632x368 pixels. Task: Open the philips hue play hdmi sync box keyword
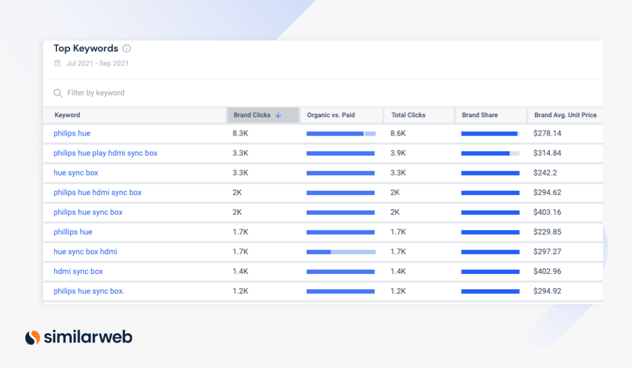click(x=105, y=153)
